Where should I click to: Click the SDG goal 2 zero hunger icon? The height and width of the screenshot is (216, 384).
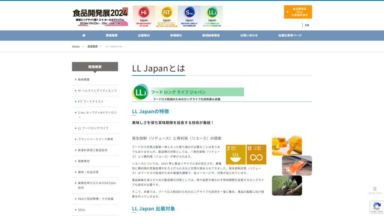coord(235,154)
